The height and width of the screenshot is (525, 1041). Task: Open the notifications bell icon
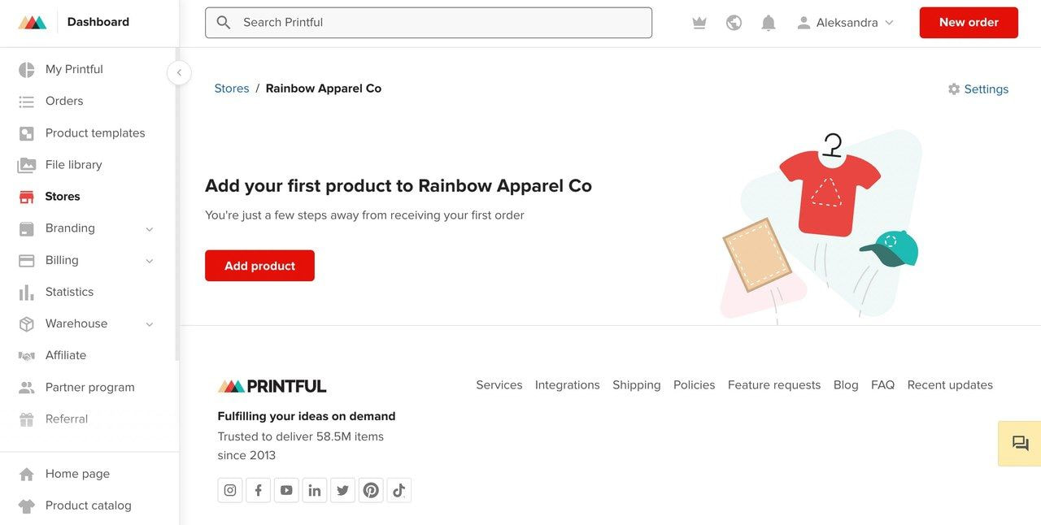[x=768, y=23]
